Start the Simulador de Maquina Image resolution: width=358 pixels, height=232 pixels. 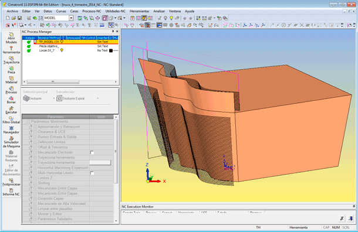pyautogui.click(x=11, y=142)
